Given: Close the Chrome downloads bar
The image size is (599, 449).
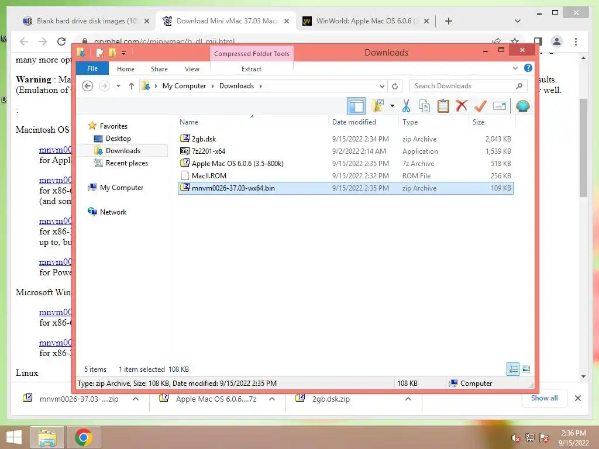Looking at the screenshot, I should [577, 398].
